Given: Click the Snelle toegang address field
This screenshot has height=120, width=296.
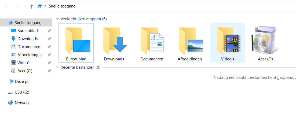Looking at the screenshot, I should (x=166, y=6).
